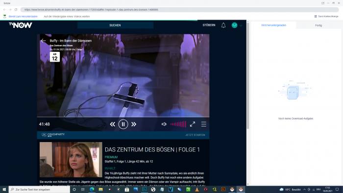The width and height of the screenshot is (343, 193).
Task: Click the weather widget 18°C Bewölkt
Action: (x=290, y=189)
